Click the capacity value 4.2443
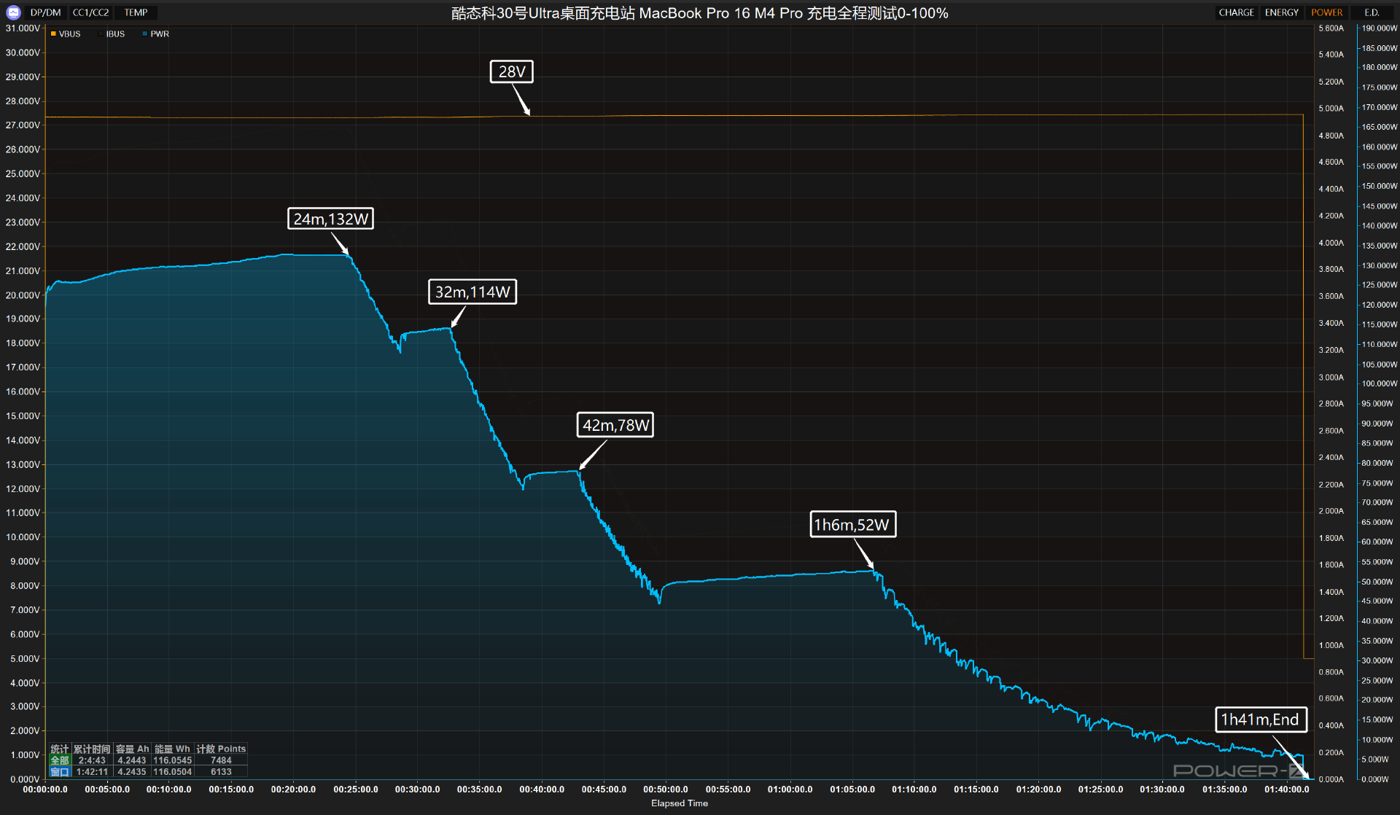Image resolution: width=1400 pixels, height=815 pixels. point(132,760)
